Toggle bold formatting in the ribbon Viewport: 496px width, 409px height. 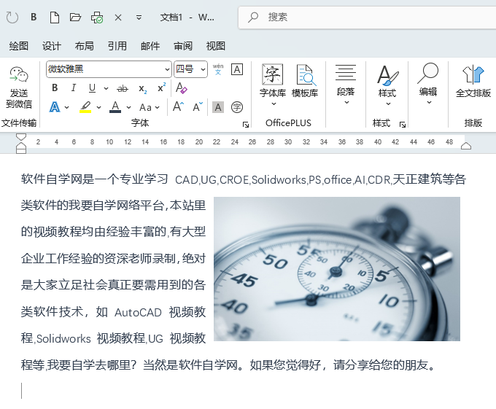pos(55,88)
